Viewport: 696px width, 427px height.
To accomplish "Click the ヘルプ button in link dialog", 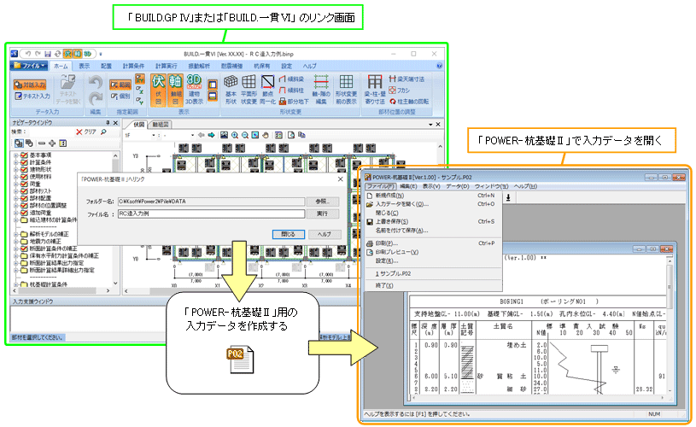I will [324, 234].
